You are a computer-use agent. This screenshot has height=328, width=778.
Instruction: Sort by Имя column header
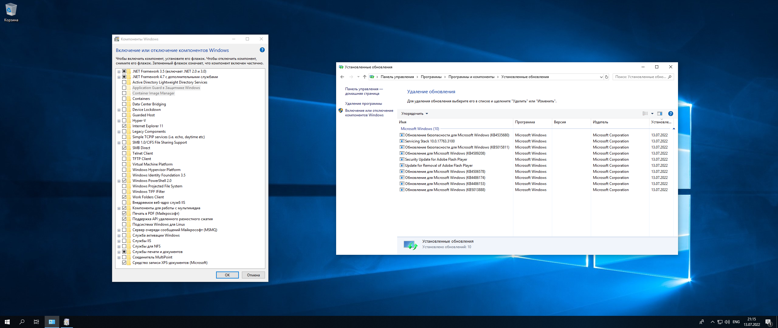coord(455,122)
